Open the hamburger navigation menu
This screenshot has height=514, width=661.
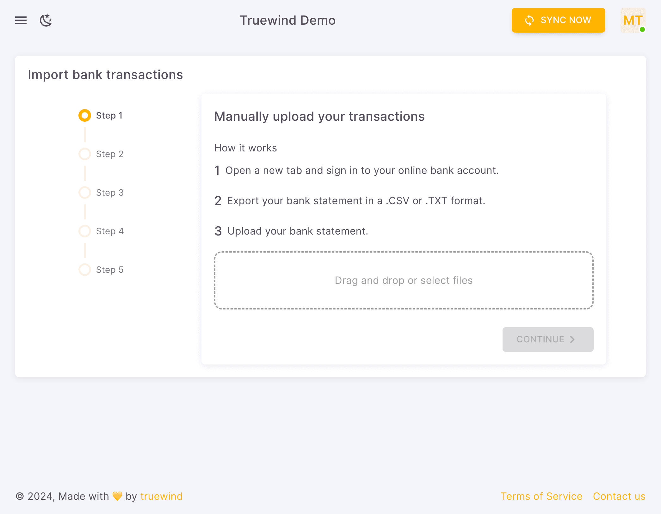click(x=21, y=20)
